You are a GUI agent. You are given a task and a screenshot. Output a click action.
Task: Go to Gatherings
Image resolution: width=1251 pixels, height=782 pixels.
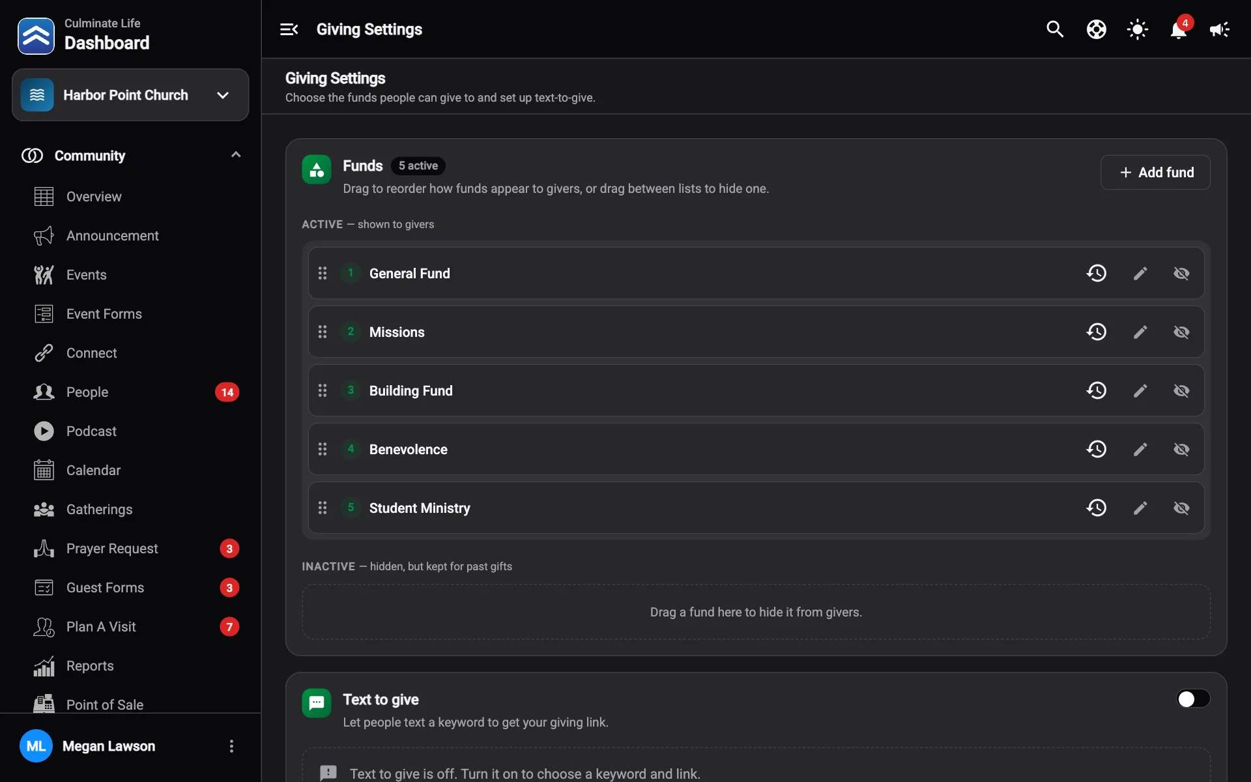(130, 510)
